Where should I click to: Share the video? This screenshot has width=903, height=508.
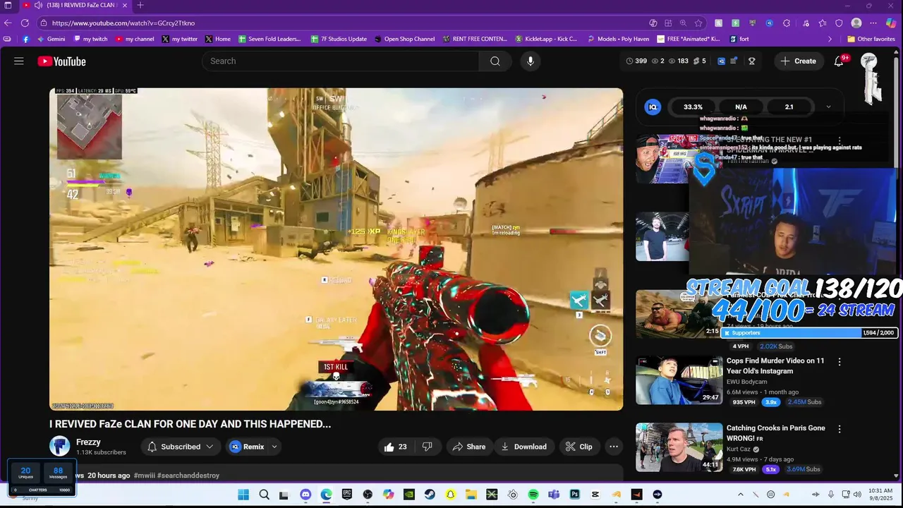(469, 447)
